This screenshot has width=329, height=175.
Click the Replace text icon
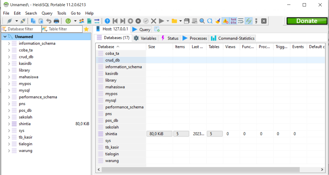click(210, 21)
